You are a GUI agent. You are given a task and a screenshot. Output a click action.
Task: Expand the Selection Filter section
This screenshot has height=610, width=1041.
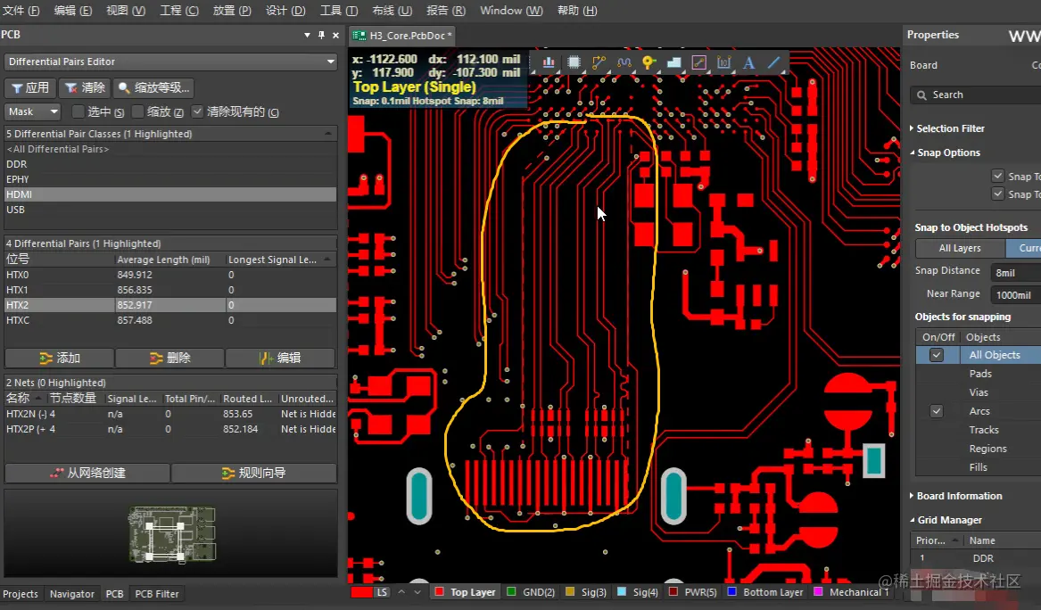coord(950,128)
